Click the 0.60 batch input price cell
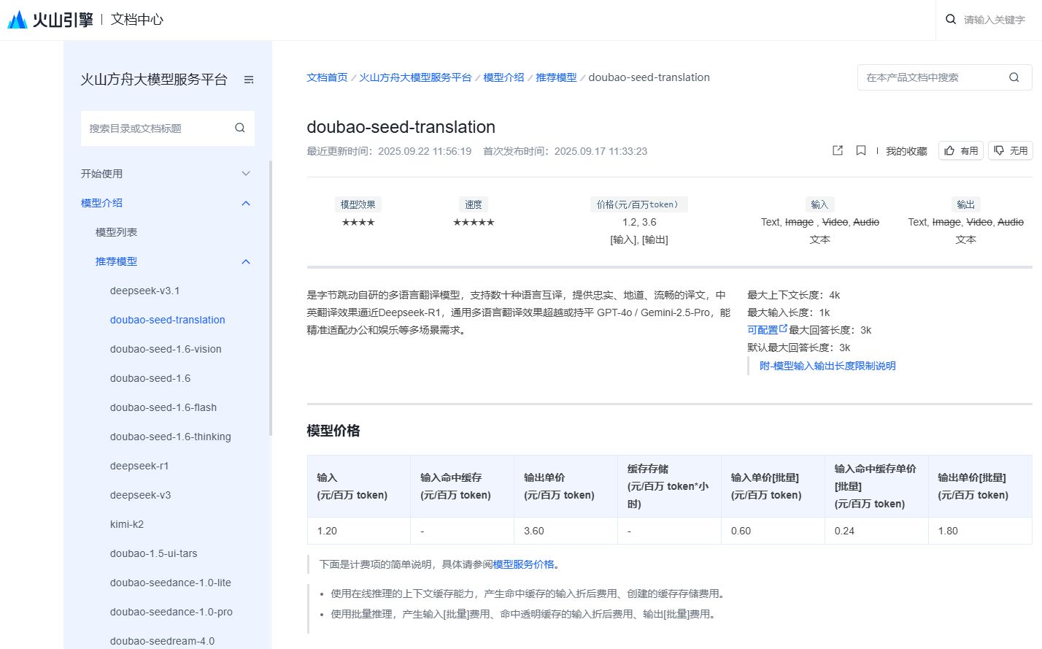 point(773,531)
